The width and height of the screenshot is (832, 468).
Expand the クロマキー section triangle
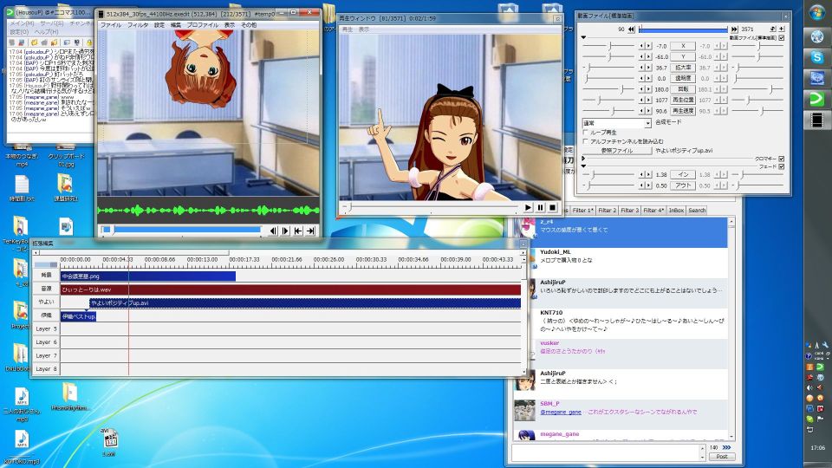click(583, 159)
